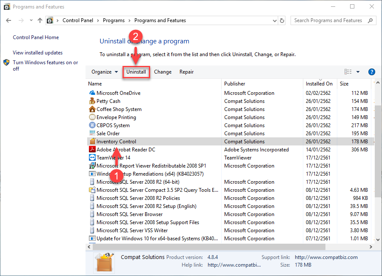The image size is (382, 276).
Task: Go up one level with up arrow
Action: coord(40,20)
